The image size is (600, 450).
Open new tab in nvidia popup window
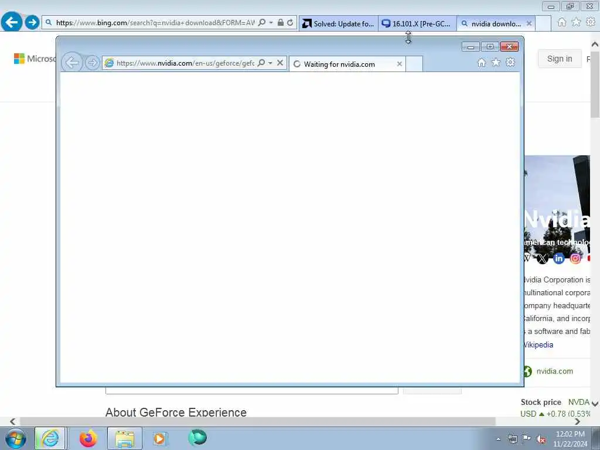[414, 64]
